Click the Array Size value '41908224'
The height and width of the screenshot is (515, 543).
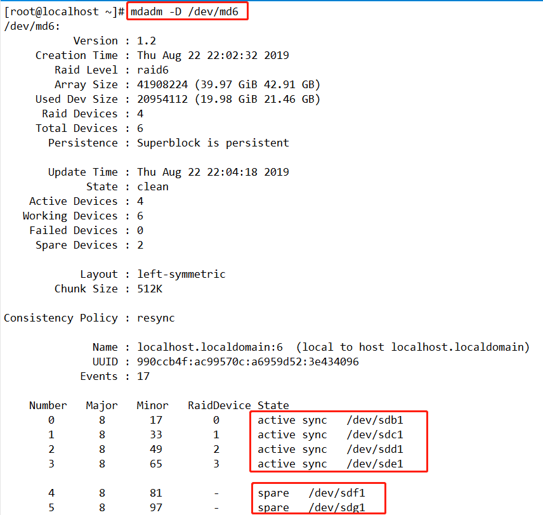coord(162,84)
